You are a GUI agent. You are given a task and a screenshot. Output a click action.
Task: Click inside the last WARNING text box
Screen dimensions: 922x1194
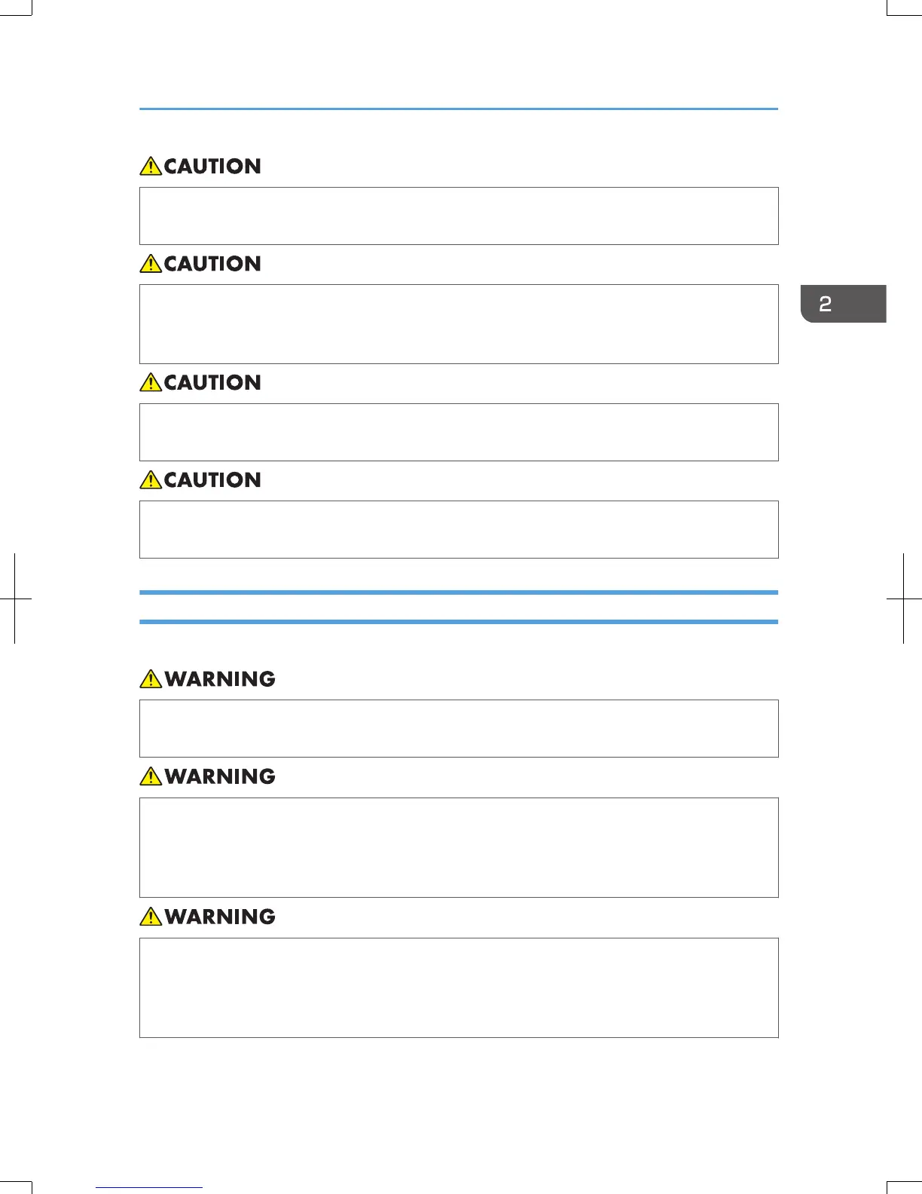click(459, 987)
